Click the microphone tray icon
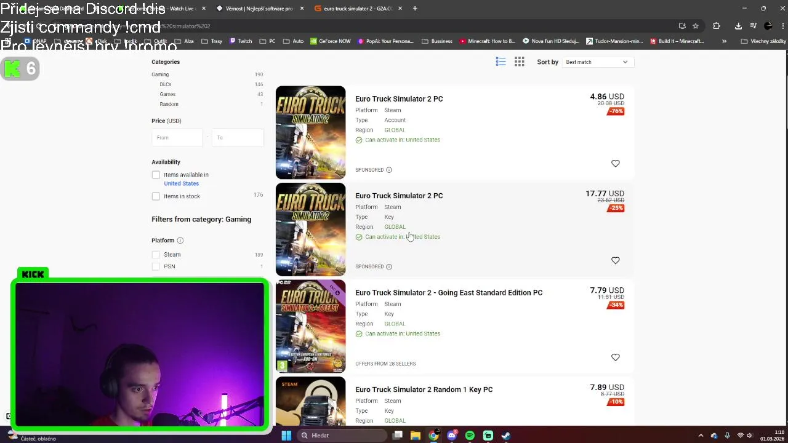This screenshot has height=443, width=788. pos(727,436)
